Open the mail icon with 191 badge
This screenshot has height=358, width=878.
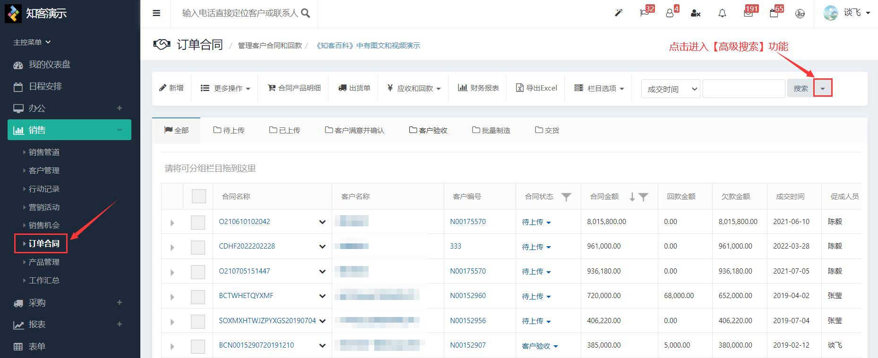[x=748, y=13]
